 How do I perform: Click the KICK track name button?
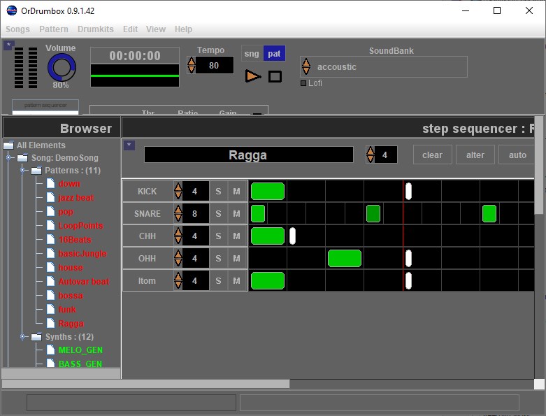148,191
